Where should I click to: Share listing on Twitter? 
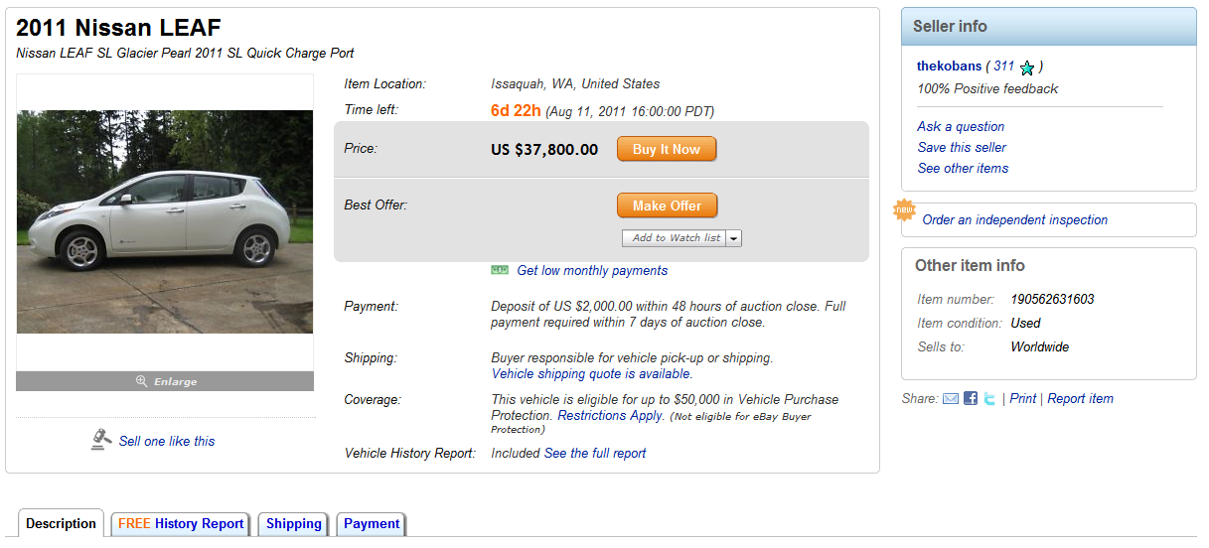pyautogui.click(x=989, y=399)
